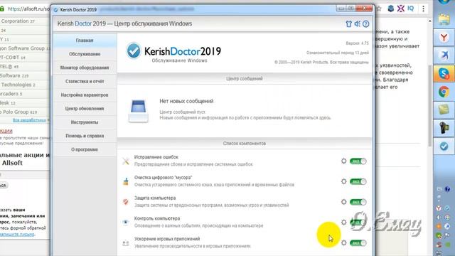Click the Список компонентов section header
Viewport: 455px width, 256px height.
[x=245, y=144]
